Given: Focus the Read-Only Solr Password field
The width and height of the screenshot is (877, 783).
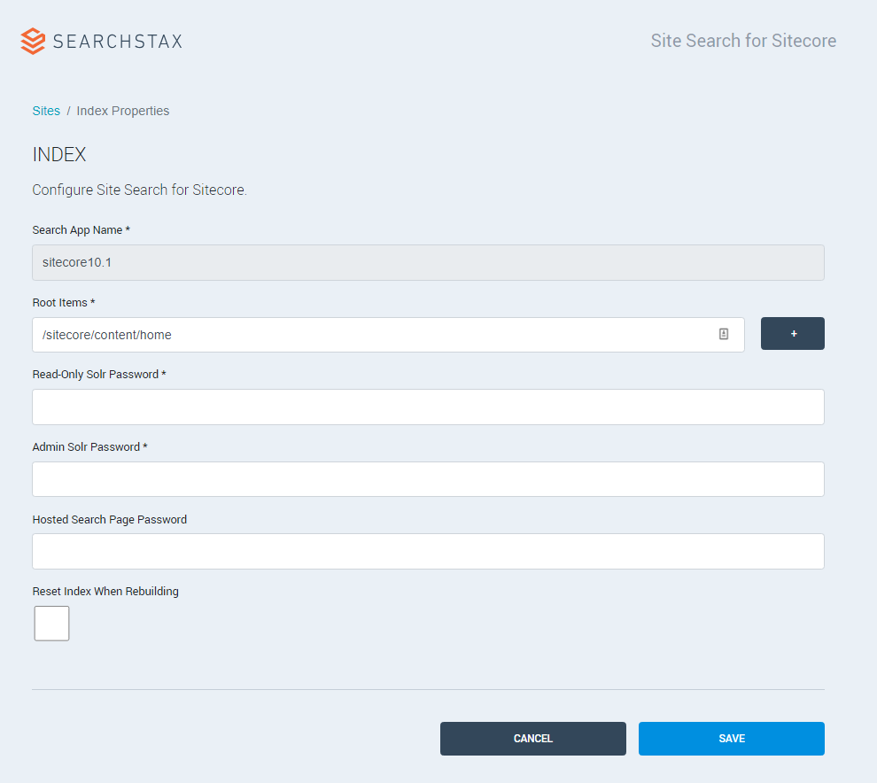Looking at the screenshot, I should (428, 407).
